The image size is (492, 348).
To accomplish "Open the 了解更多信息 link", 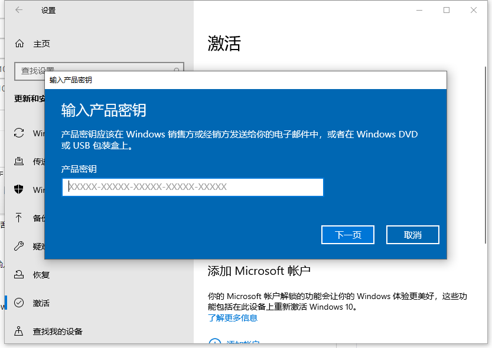I will coord(233,317).
